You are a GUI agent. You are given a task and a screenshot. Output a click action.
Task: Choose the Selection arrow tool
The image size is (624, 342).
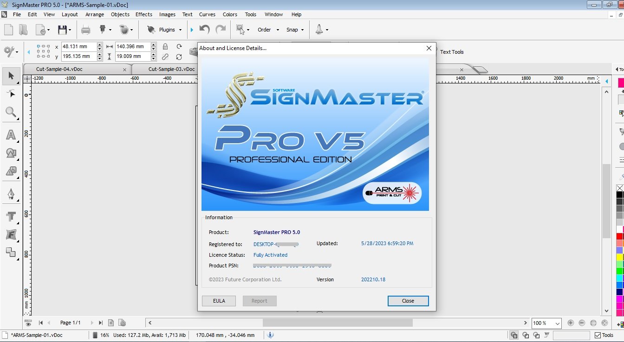[x=11, y=76]
